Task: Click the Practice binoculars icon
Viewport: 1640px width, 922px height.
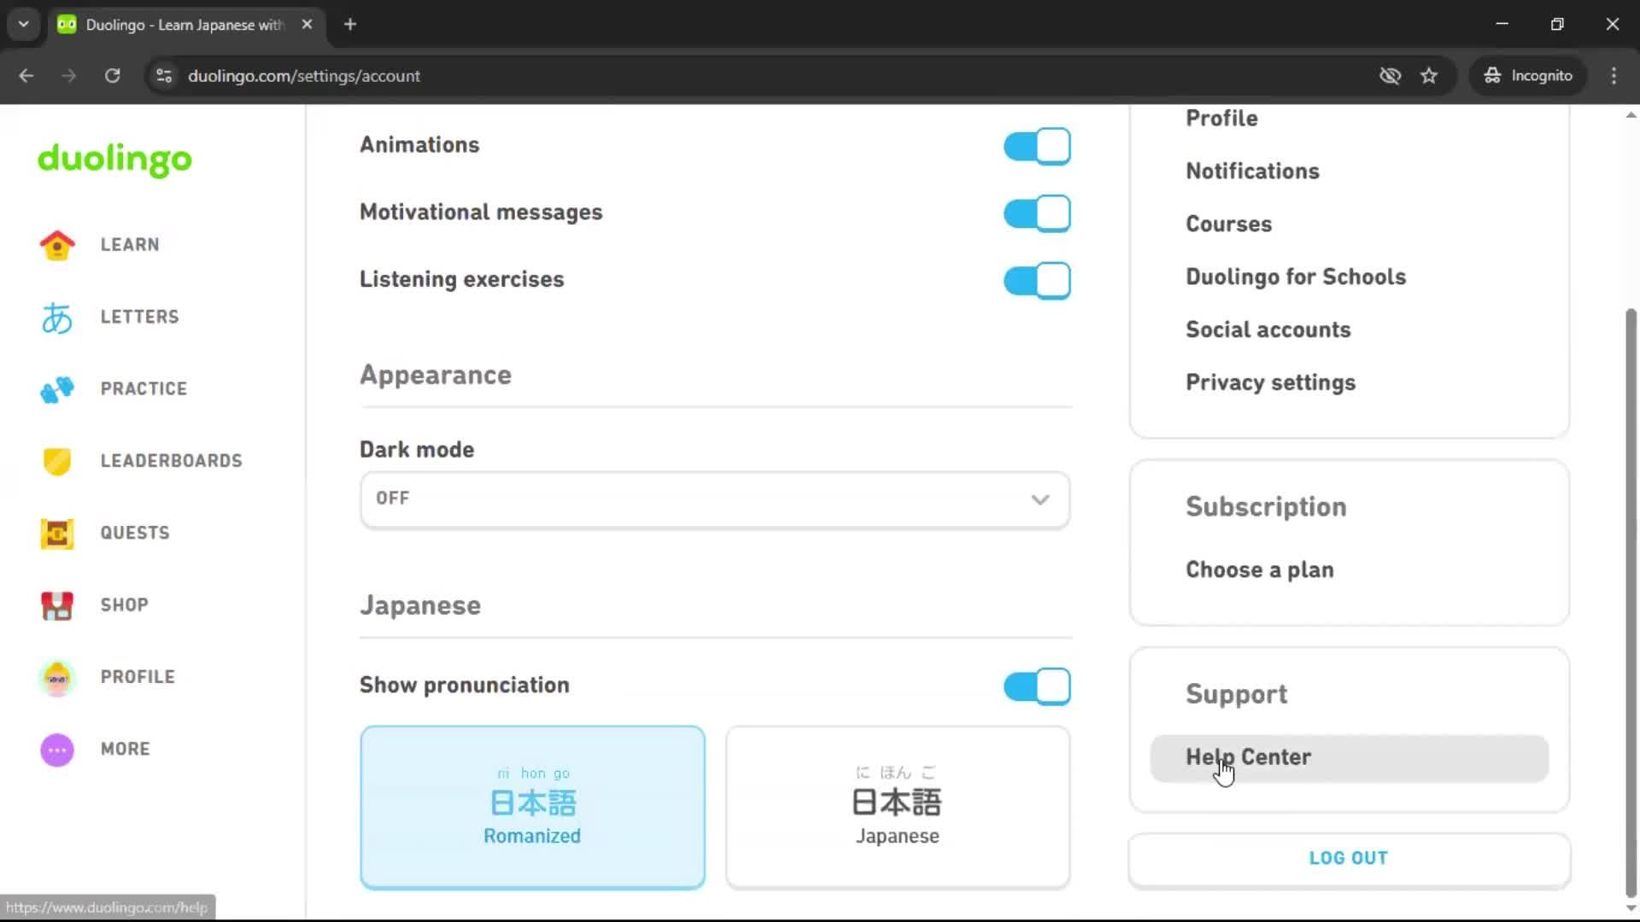Action: 56,389
